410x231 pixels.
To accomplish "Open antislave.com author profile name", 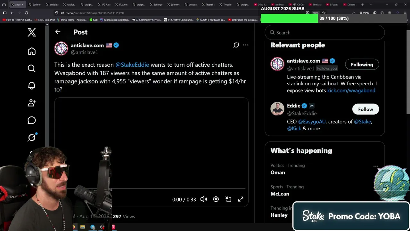I will 87,45.
